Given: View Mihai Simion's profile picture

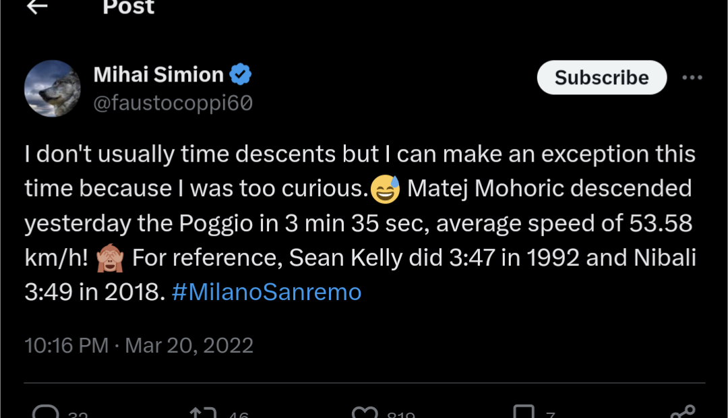Looking at the screenshot, I should coord(53,88).
